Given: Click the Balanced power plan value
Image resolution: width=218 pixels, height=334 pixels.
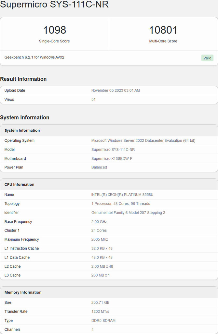Looking at the screenshot, I should point(99,167).
